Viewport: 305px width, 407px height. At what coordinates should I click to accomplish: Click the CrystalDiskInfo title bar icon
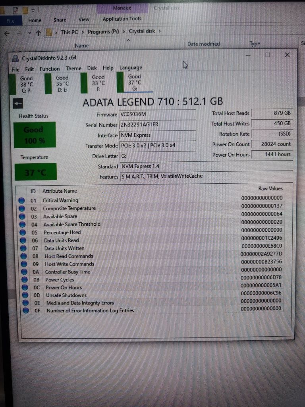click(15, 58)
